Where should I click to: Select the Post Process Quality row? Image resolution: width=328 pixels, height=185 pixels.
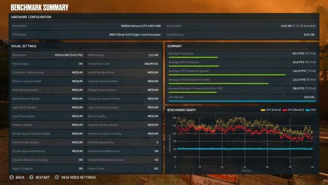[48, 142]
